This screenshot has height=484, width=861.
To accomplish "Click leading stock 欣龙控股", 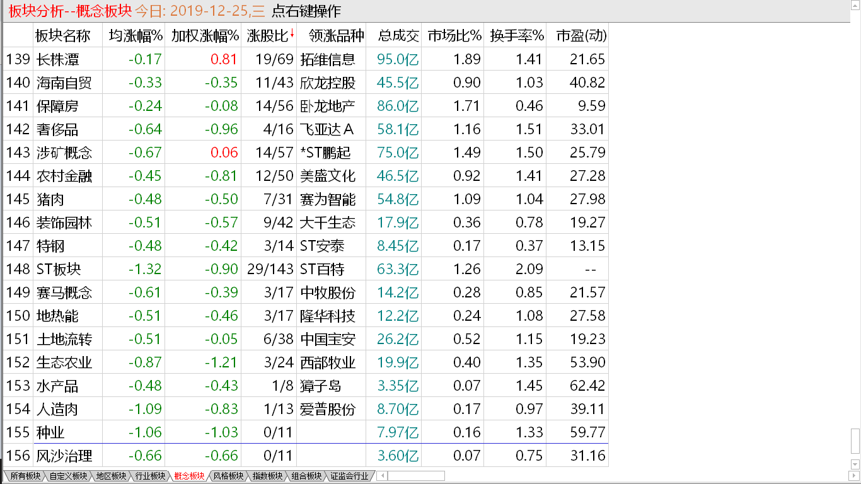I will coord(328,83).
